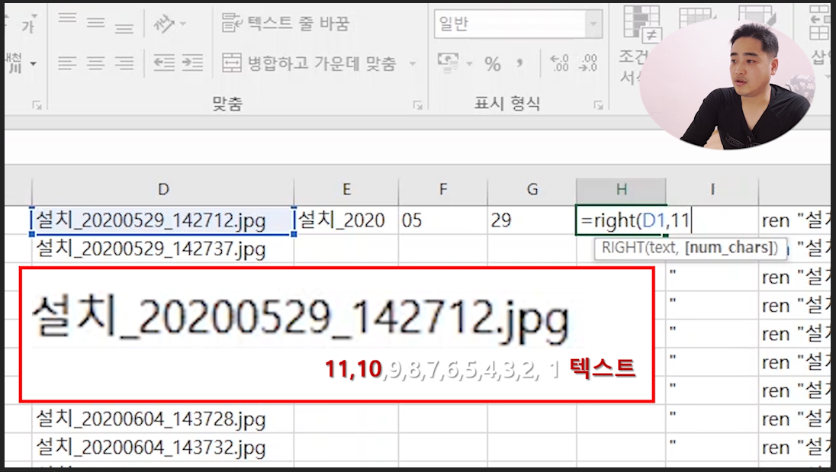This screenshot has width=836, height=472.
Task: Increase cell indent
Action: [x=192, y=63]
